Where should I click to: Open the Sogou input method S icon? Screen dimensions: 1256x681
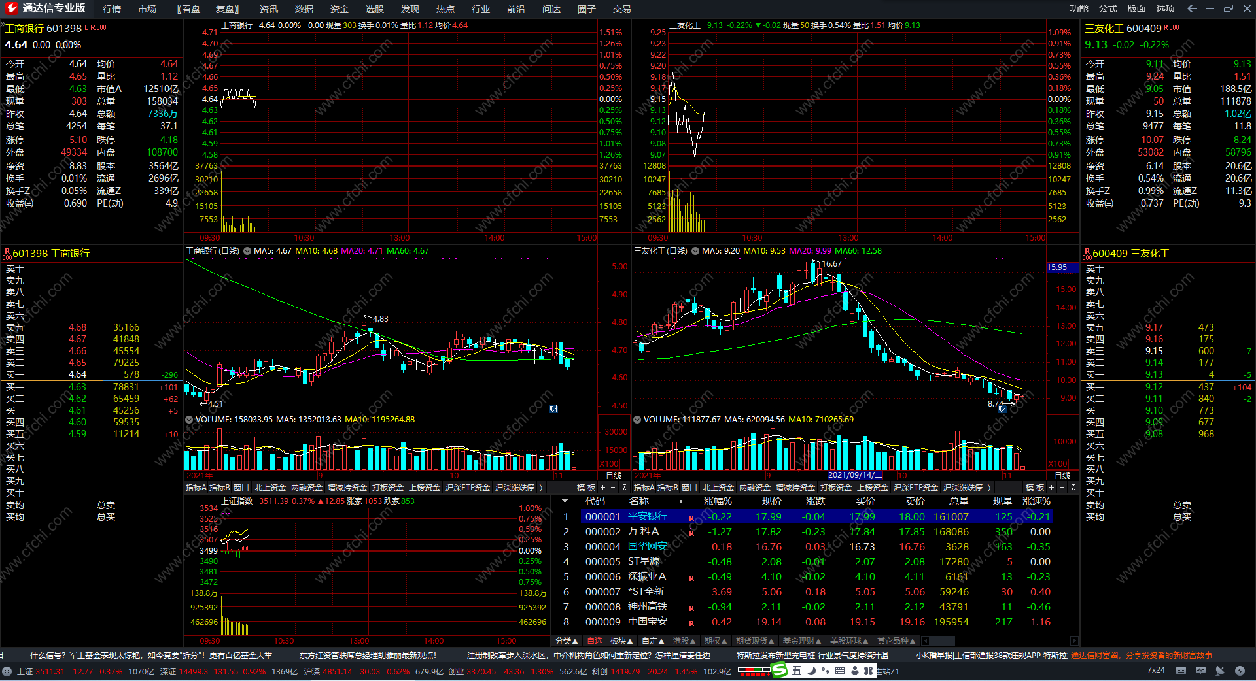(779, 671)
